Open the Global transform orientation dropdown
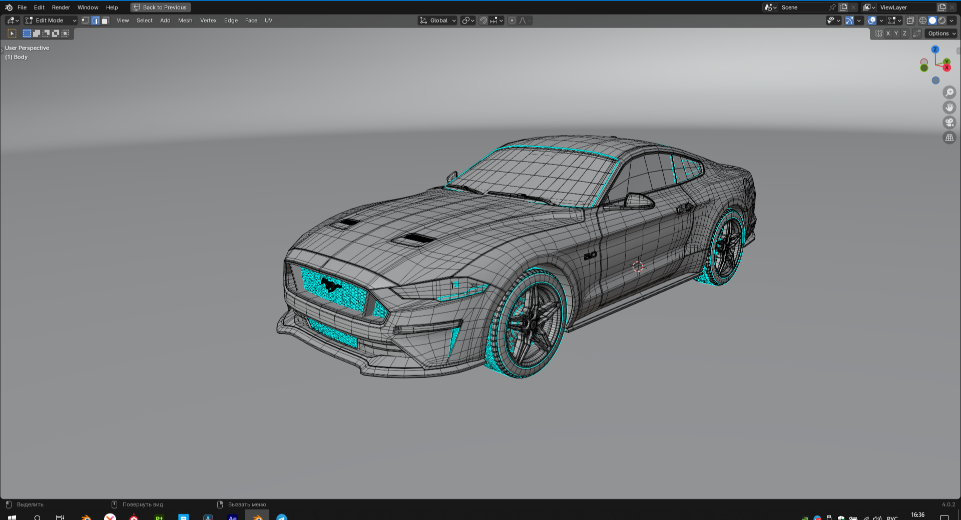 (438, 20)
